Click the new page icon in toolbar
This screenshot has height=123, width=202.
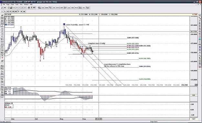coord(8,8)
